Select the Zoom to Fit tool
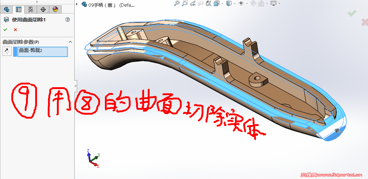 pos(177,3)
